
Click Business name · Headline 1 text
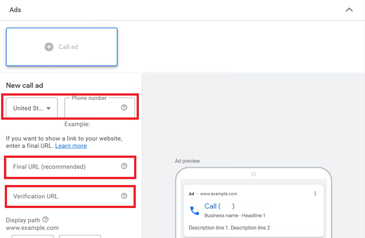pos(235,216)
